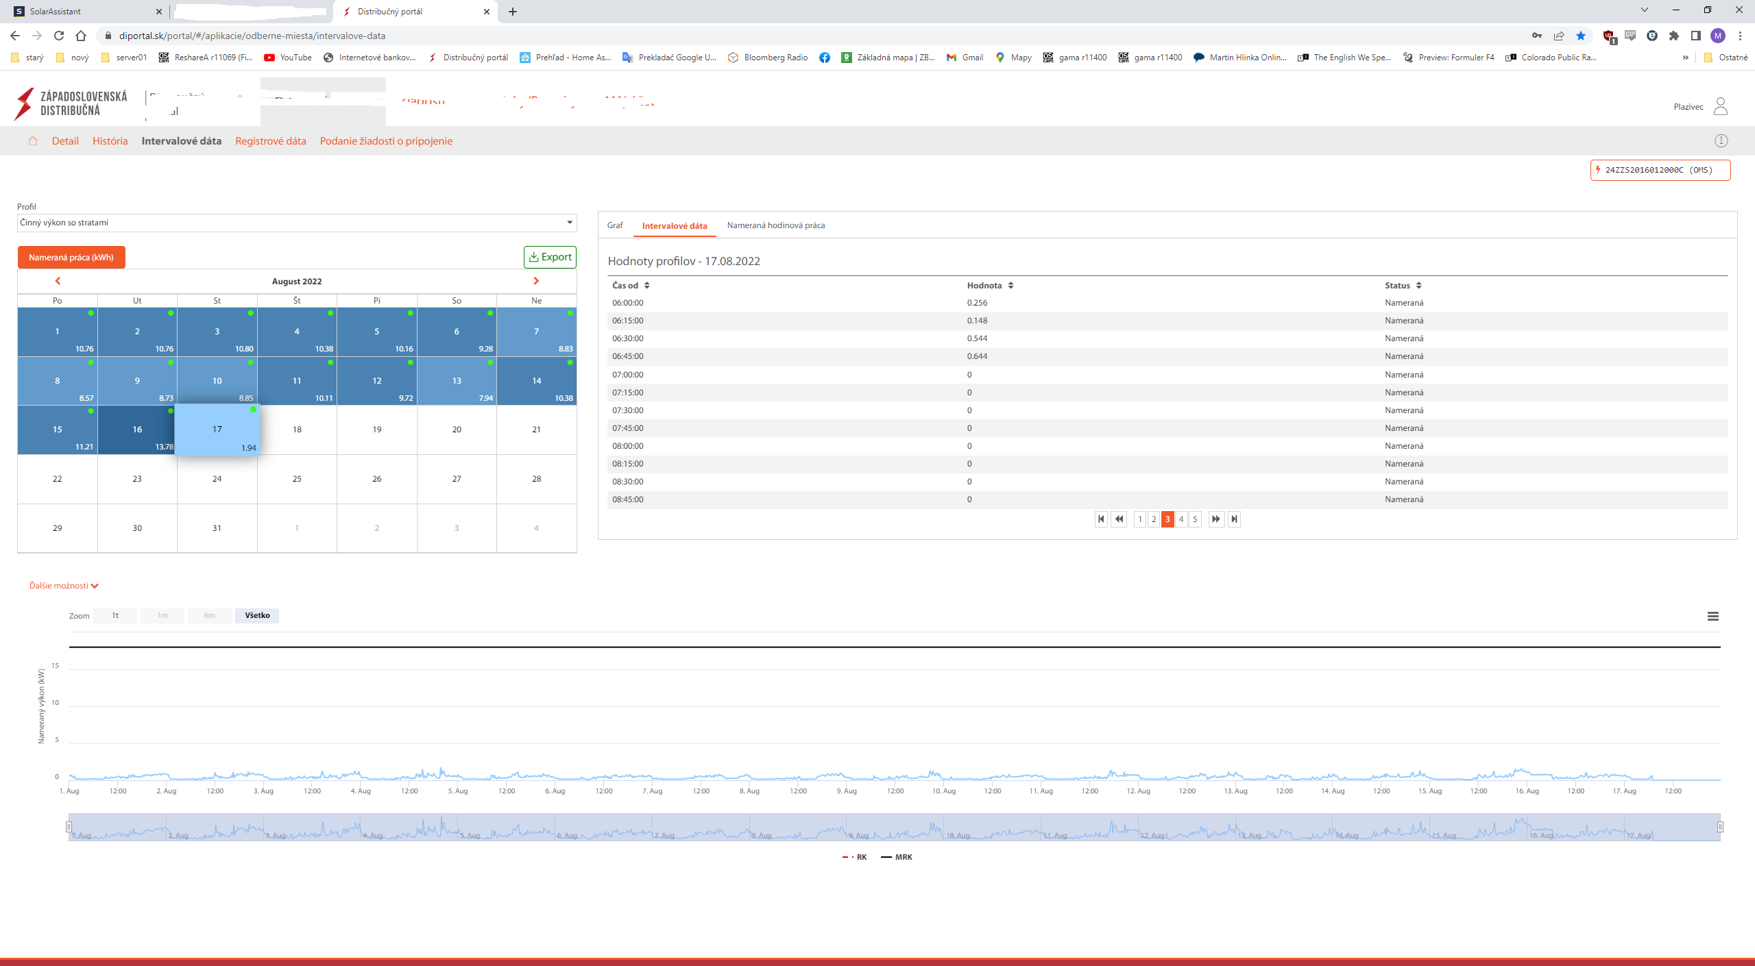Open the História menu item

pos(110,141)
